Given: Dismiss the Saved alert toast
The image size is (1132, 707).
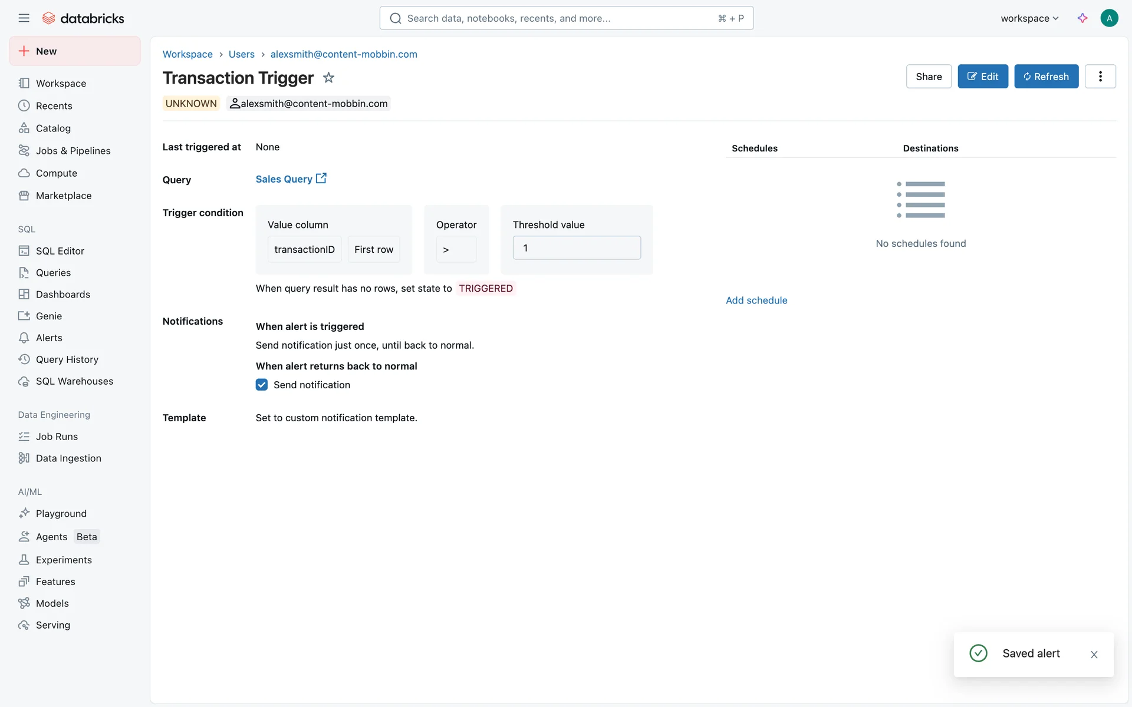Looking at the screenshot, I should coord(1094,655).
